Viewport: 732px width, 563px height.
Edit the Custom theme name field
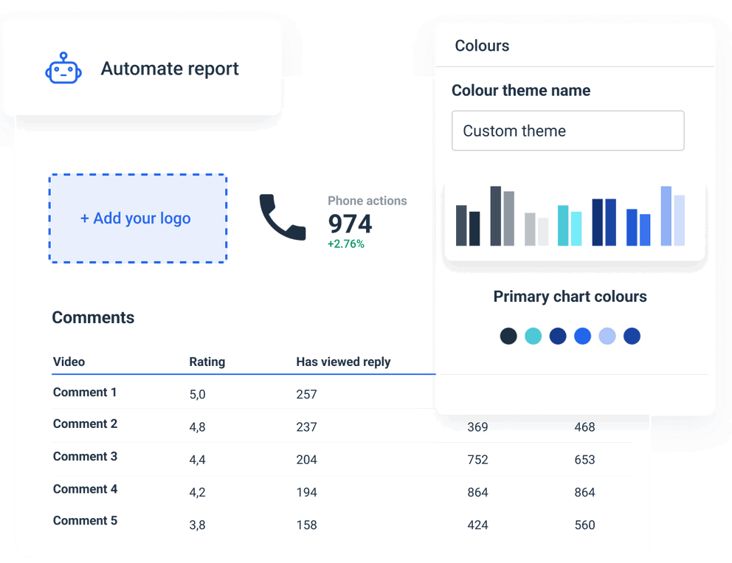click(x=567, y=131)
